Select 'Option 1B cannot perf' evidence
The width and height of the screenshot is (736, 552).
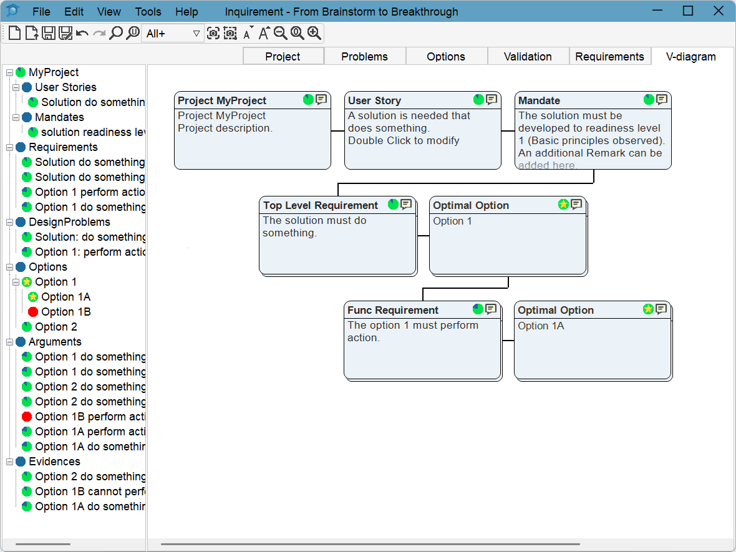(90, 491)
